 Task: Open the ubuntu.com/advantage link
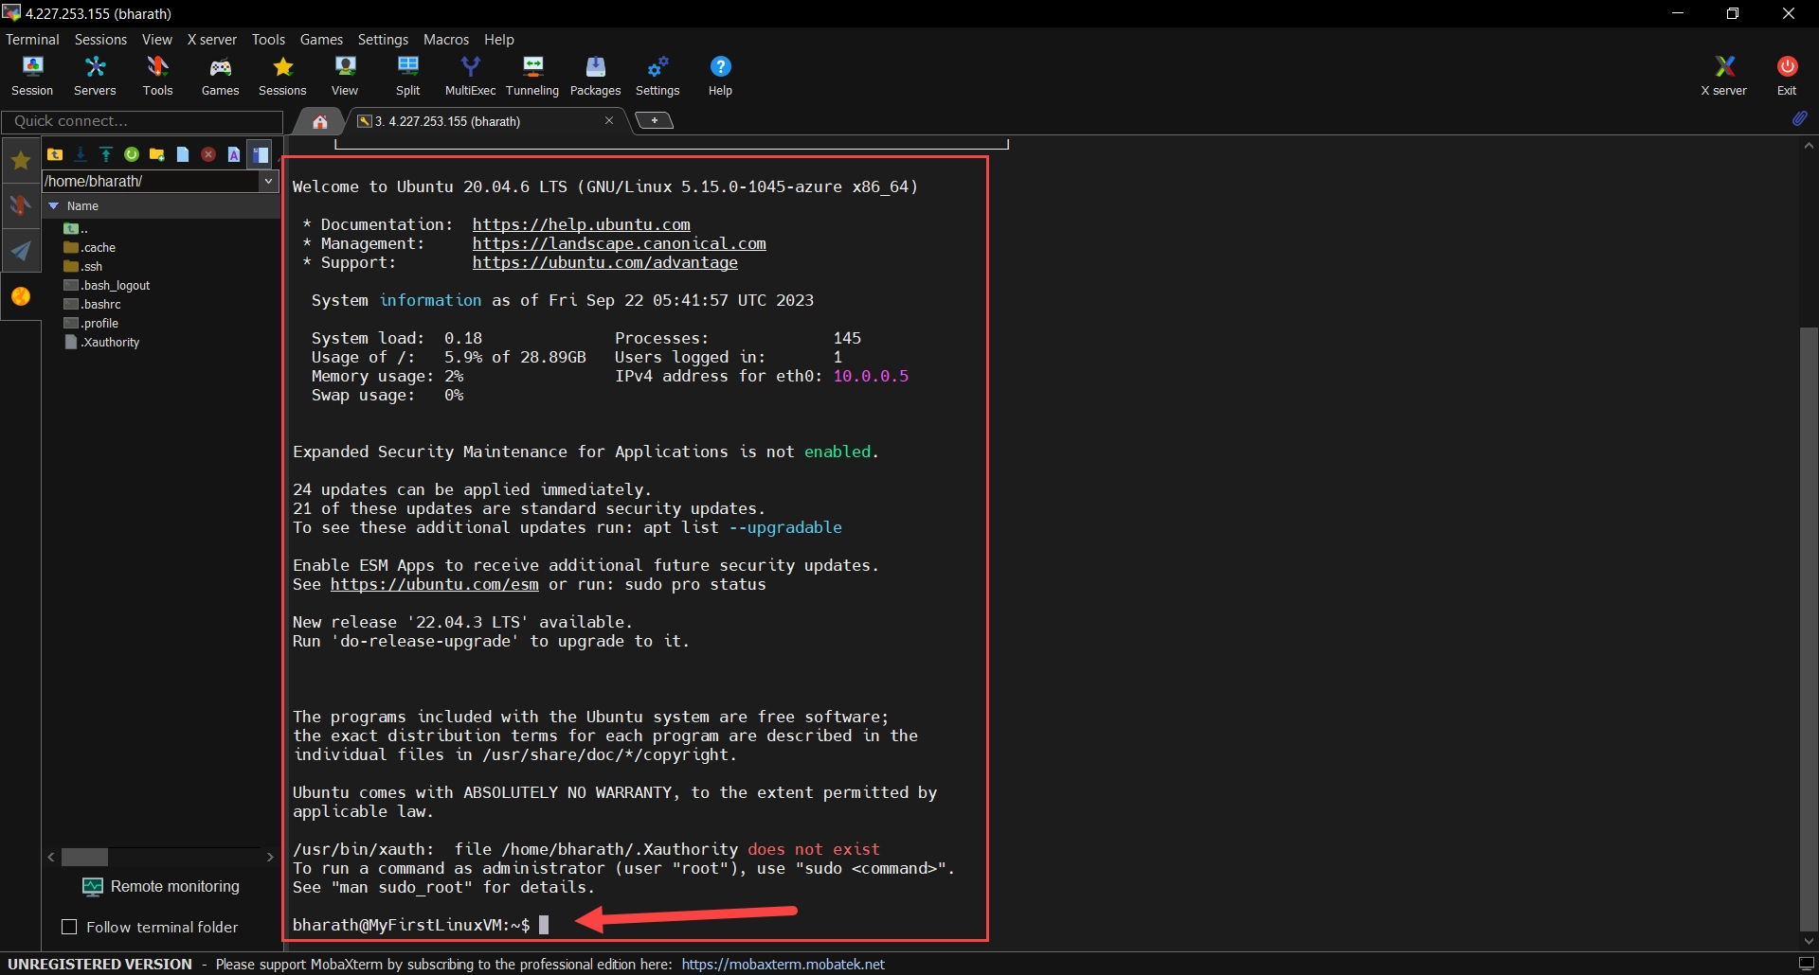click(604, 262)
